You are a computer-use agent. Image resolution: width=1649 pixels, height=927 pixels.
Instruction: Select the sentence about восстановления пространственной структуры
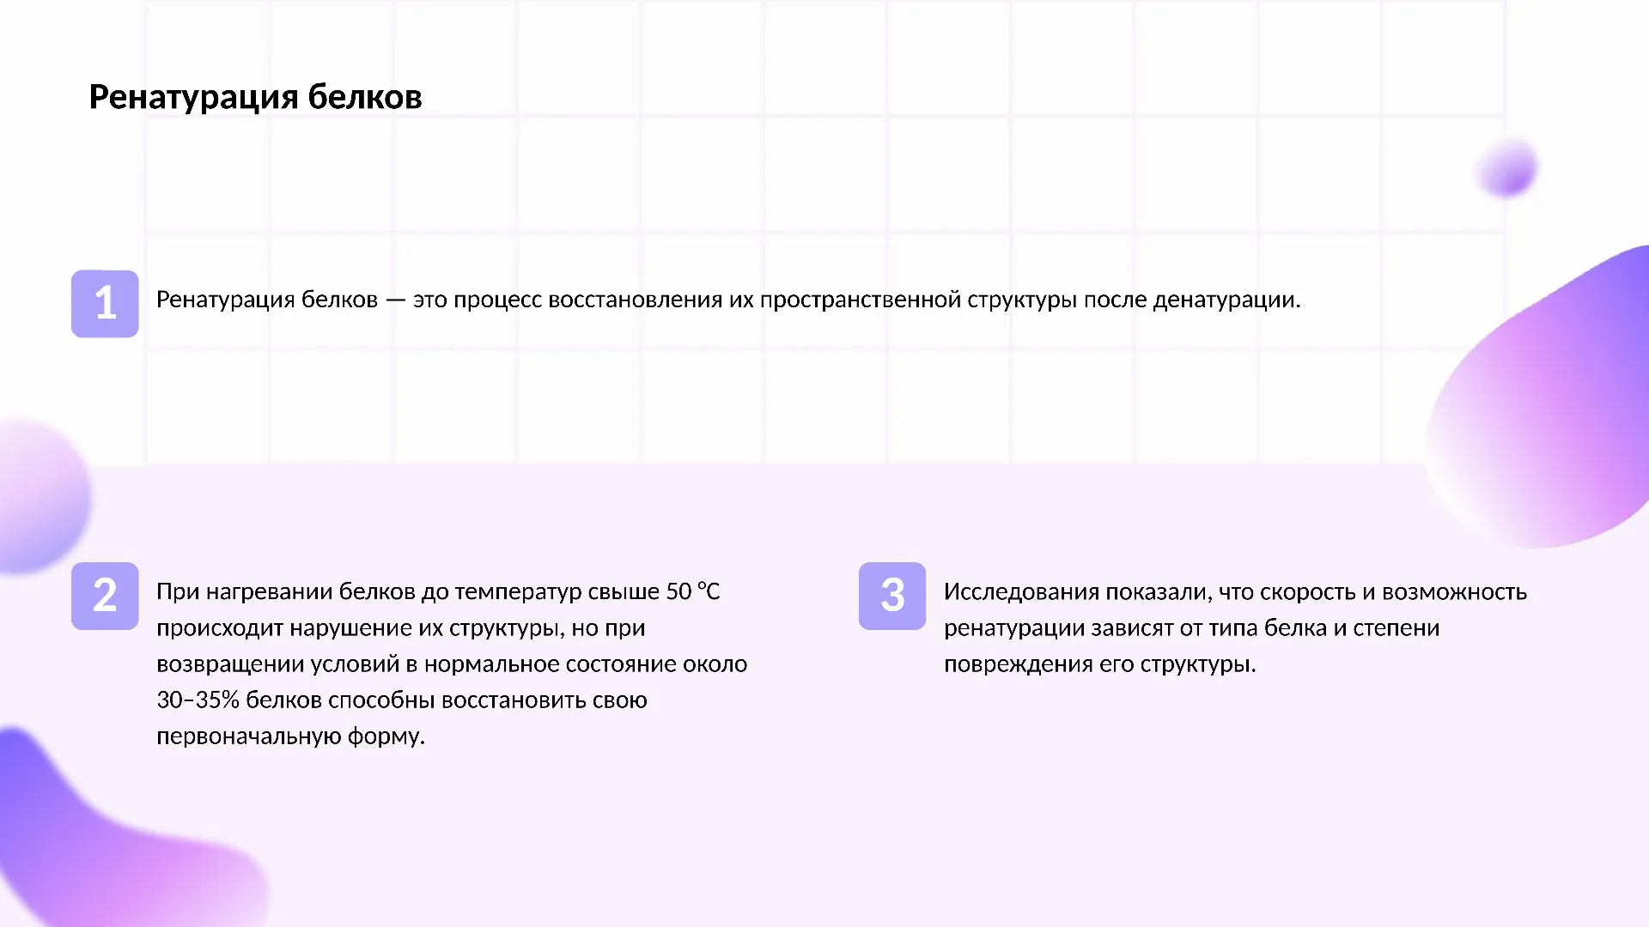[728, 300]
